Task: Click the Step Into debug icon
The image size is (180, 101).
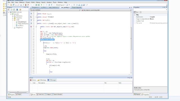Action: [52, 5]
